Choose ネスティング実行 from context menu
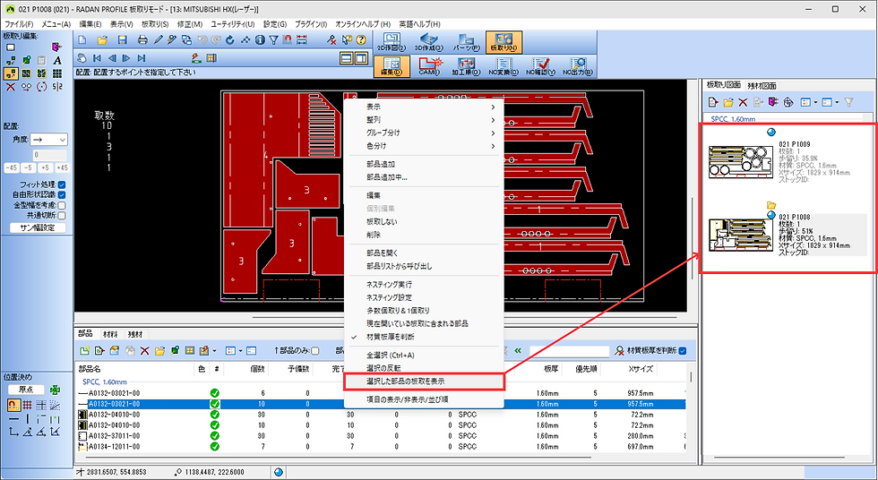This screenshot has width=878, height=480. [424, 284]
